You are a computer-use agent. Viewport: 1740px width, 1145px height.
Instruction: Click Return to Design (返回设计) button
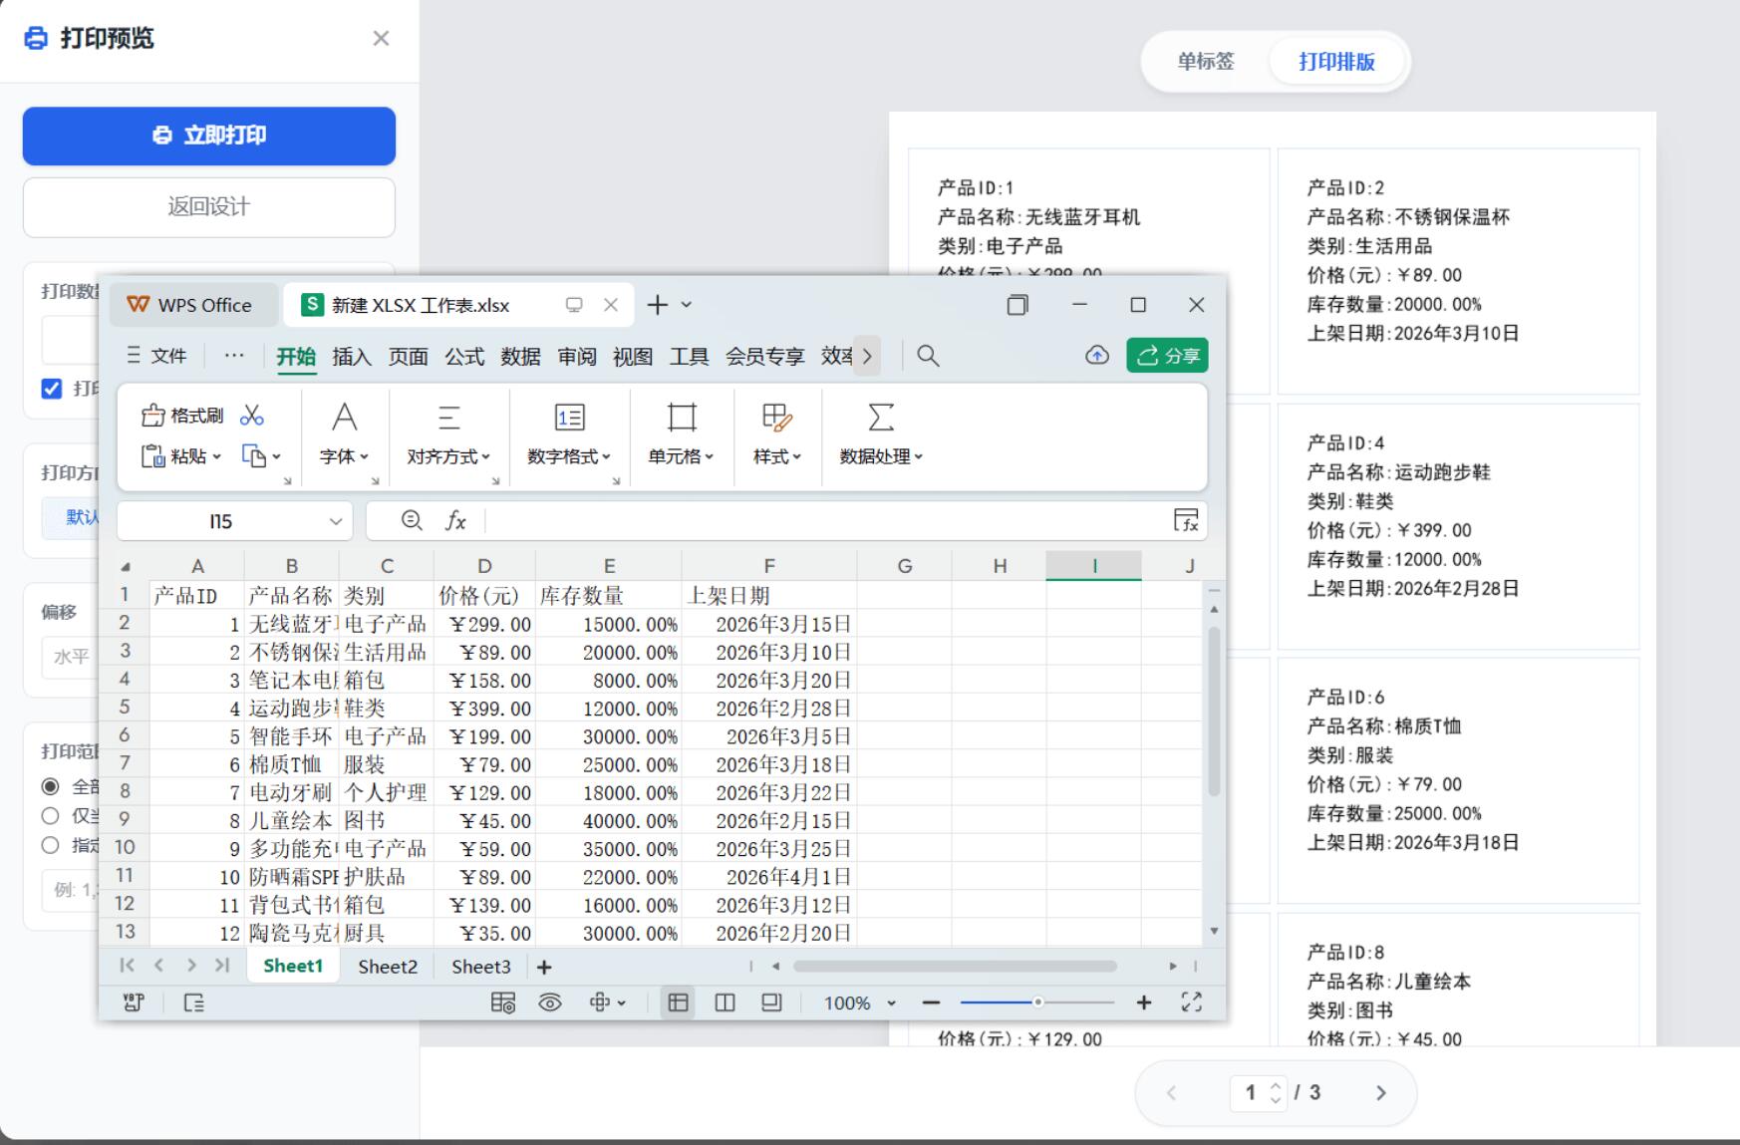pos(209,207)
